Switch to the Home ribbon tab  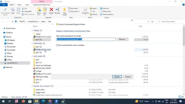point(12,5)
